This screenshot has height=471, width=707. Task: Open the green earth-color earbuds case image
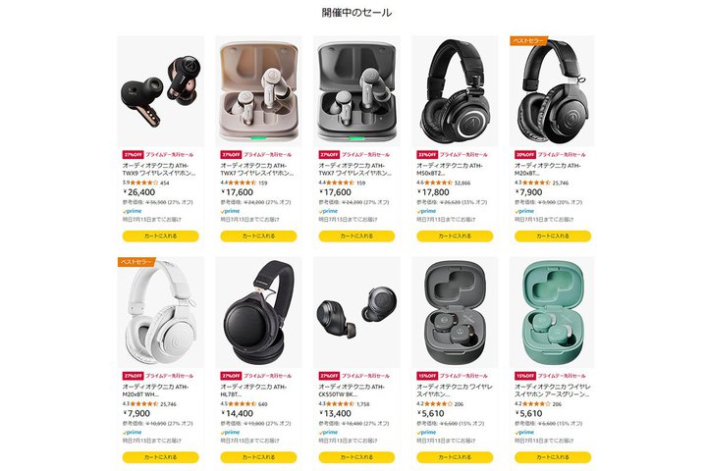[552, 312]
